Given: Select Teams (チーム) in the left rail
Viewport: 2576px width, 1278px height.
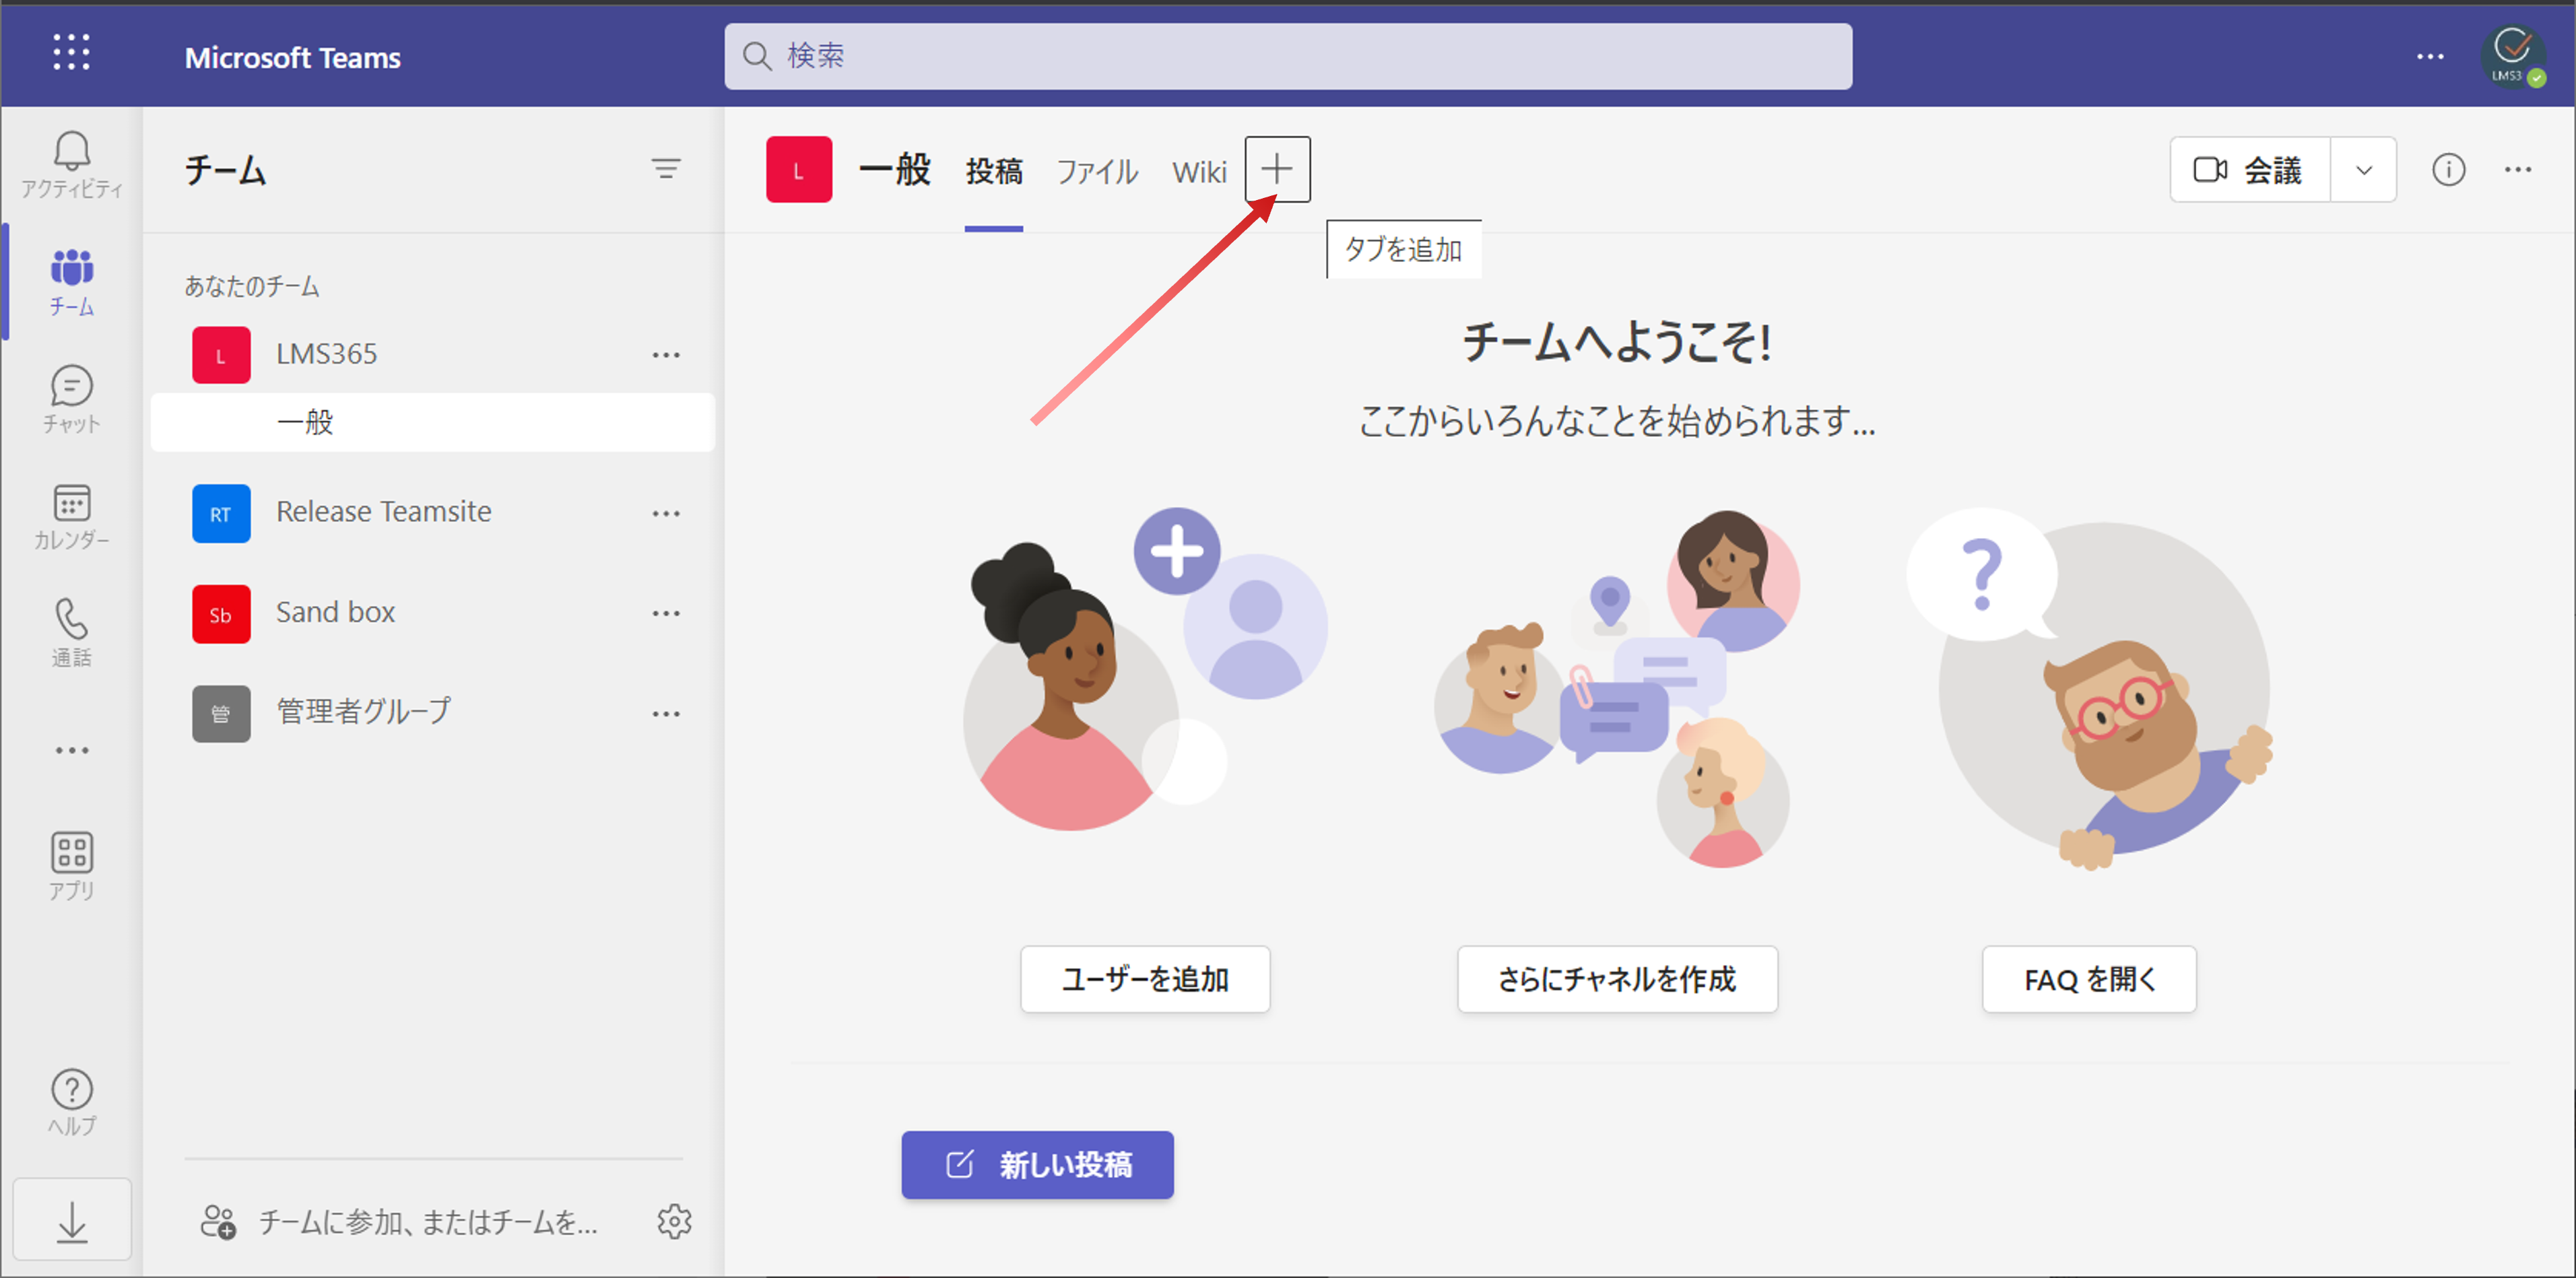Looking at the screenshot, I should pos(71,283).
